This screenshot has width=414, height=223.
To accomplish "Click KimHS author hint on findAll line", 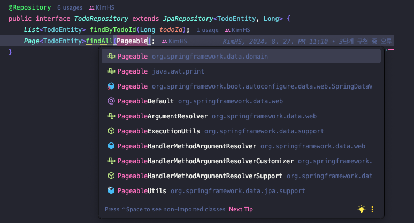I will [174, 41].
